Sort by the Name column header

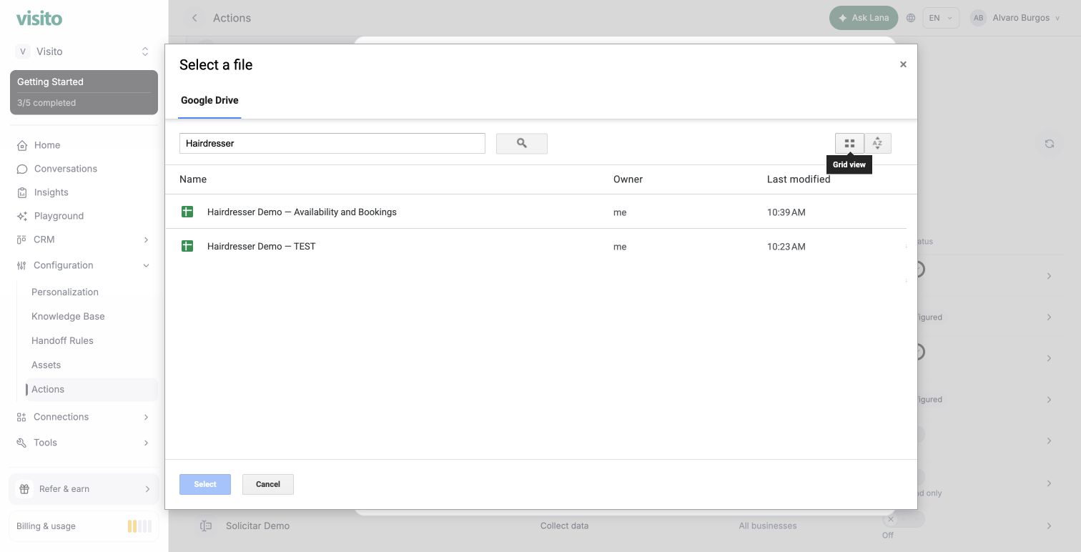click(x=193, y=179)
